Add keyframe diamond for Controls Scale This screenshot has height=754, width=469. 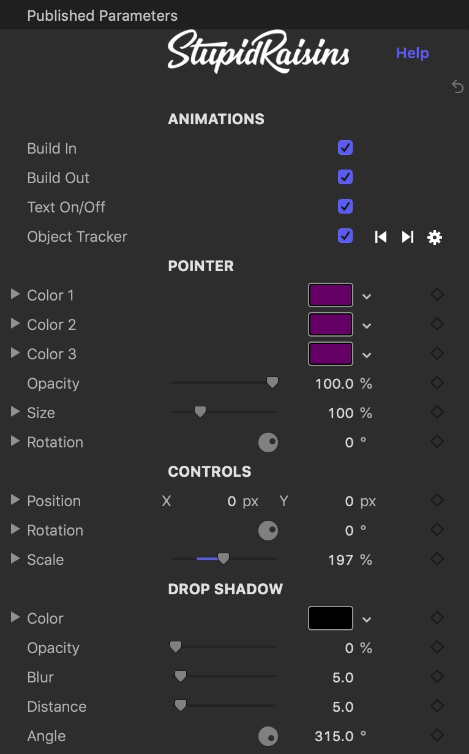point(437,559)
